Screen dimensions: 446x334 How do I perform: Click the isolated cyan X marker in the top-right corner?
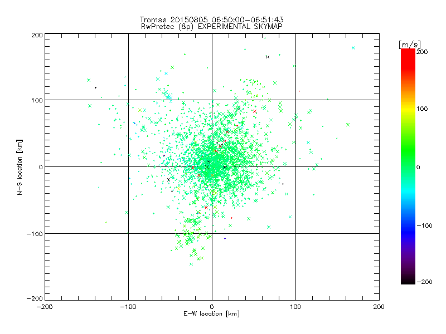tap(353, 48)
